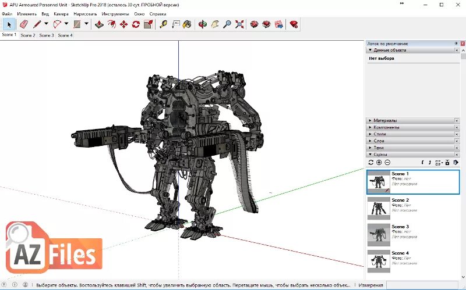Screen dimensions: 466x290
Task: Open the Arc tool dropdown arrow
Action: point(66,24)
